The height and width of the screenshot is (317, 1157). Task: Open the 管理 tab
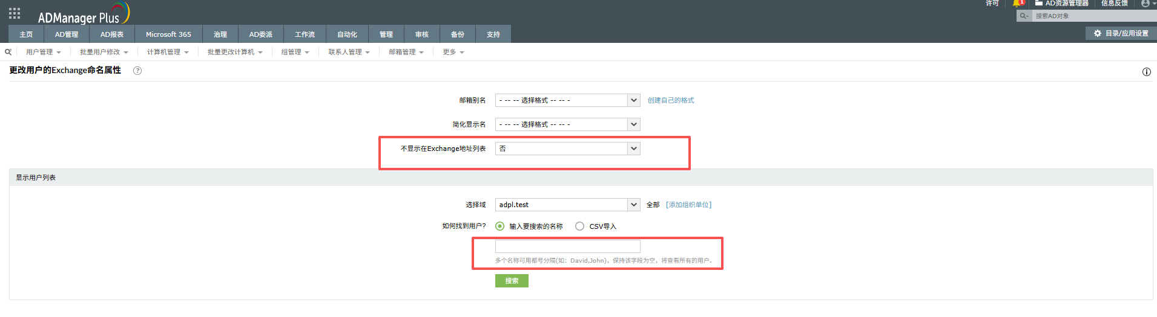tap(386, 34)
